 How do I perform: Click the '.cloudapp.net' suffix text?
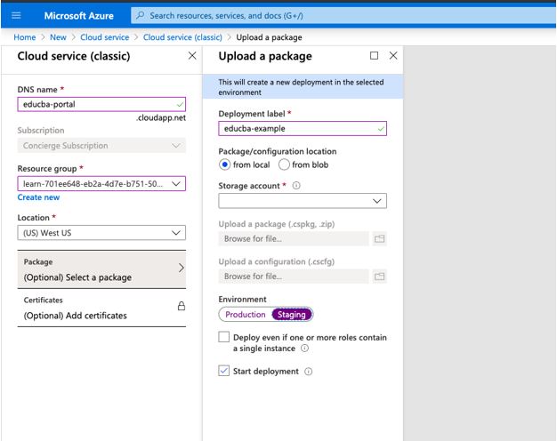[x=160, y=118]
